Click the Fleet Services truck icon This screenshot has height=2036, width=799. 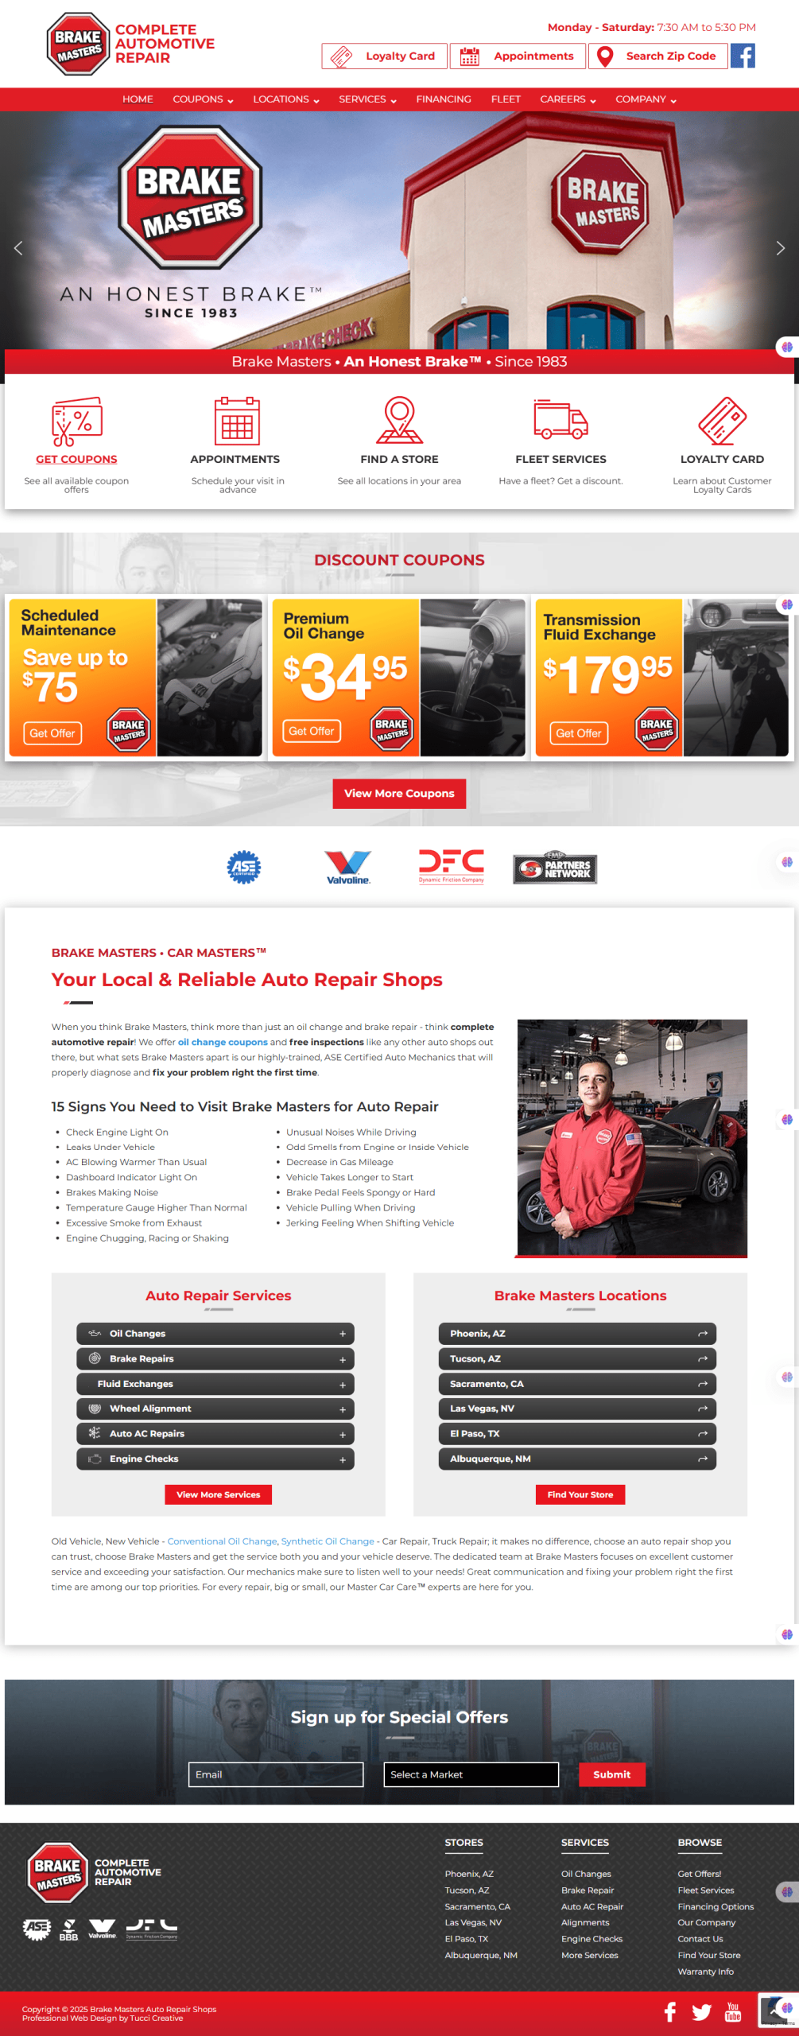(560, 419)
